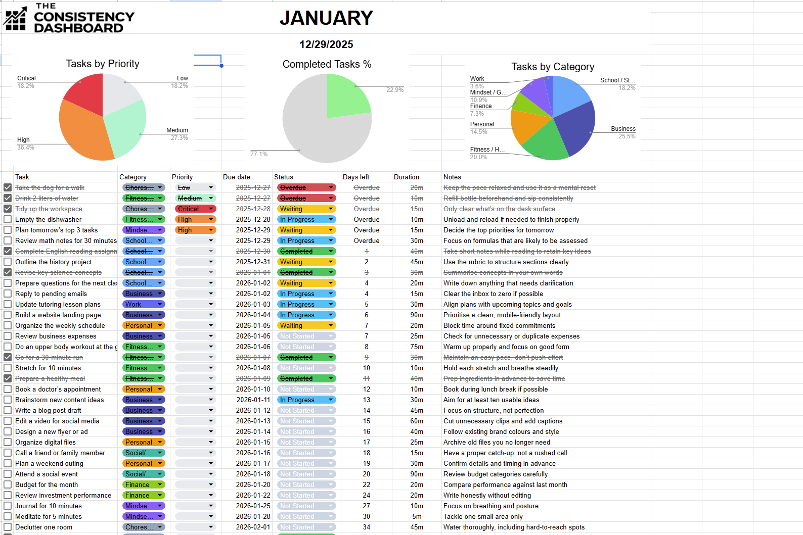
Task: Click the 12/29/2025 date cell
Action: click(326, 44)
